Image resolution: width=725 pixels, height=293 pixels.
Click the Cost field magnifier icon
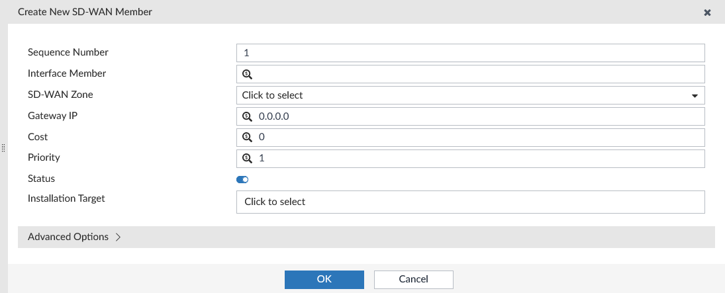tap(248, 138)
